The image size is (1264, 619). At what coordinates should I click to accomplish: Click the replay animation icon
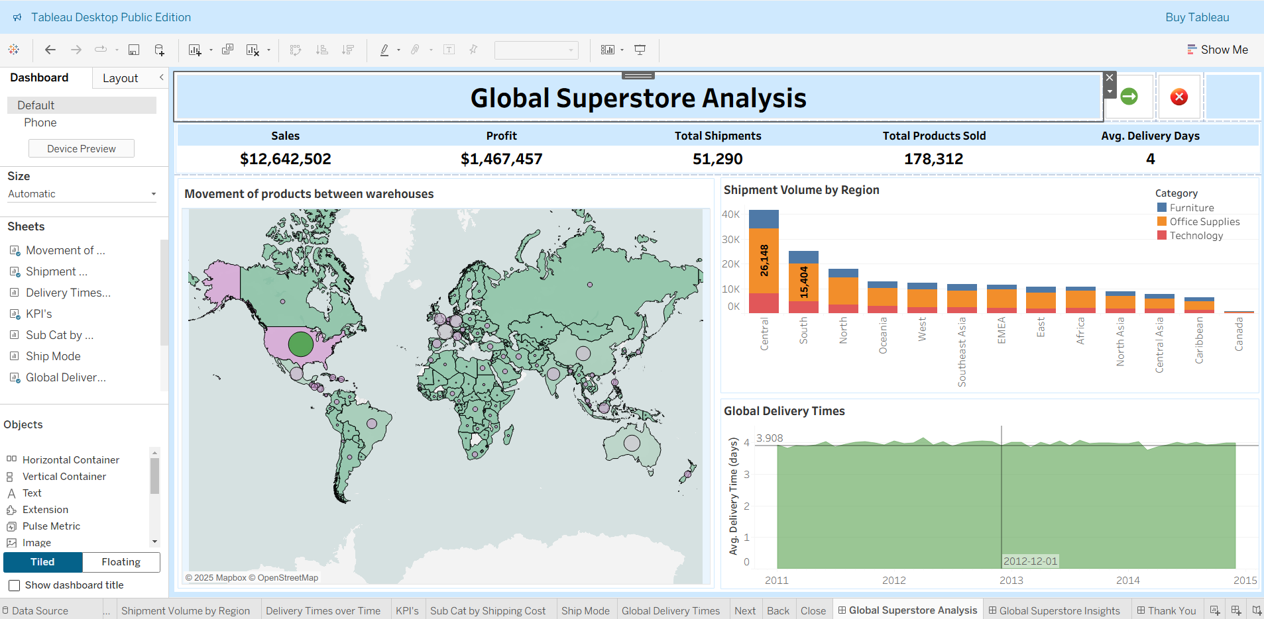pyautogui.click(x=101, y=50)
